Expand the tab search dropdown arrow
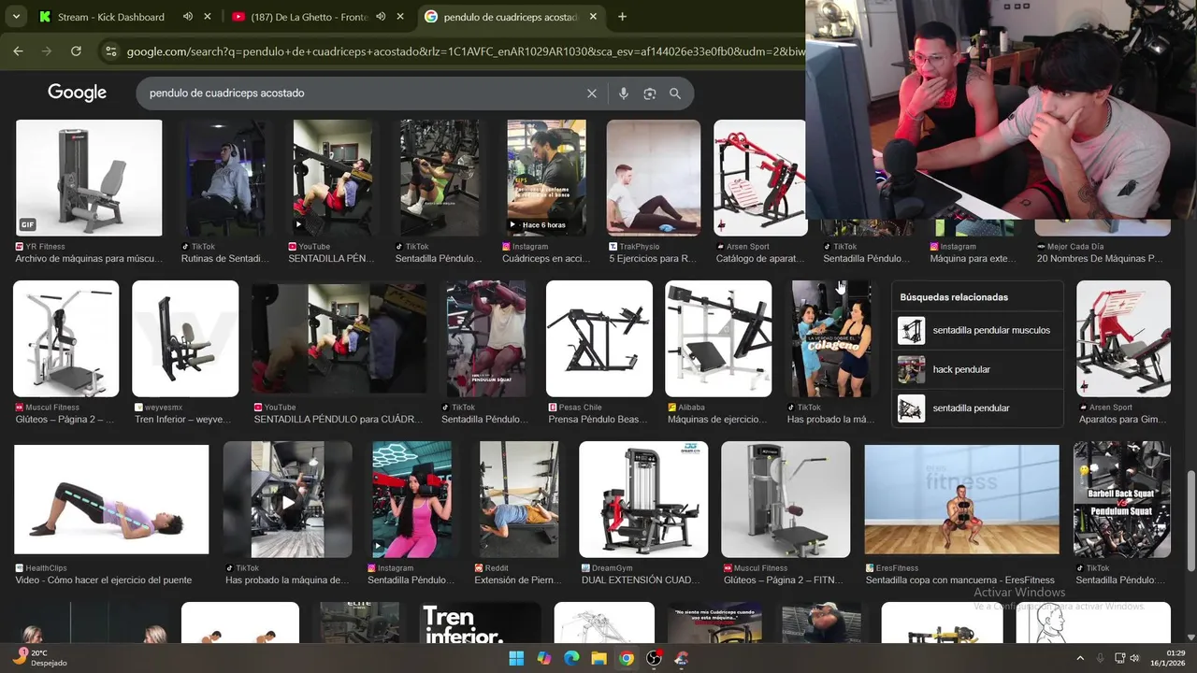This screenshot has width=1197, height=673. click(x=16, y=17)
